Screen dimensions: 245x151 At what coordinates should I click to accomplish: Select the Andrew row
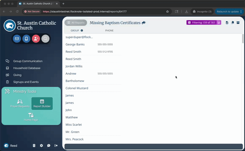coord(93,74)
